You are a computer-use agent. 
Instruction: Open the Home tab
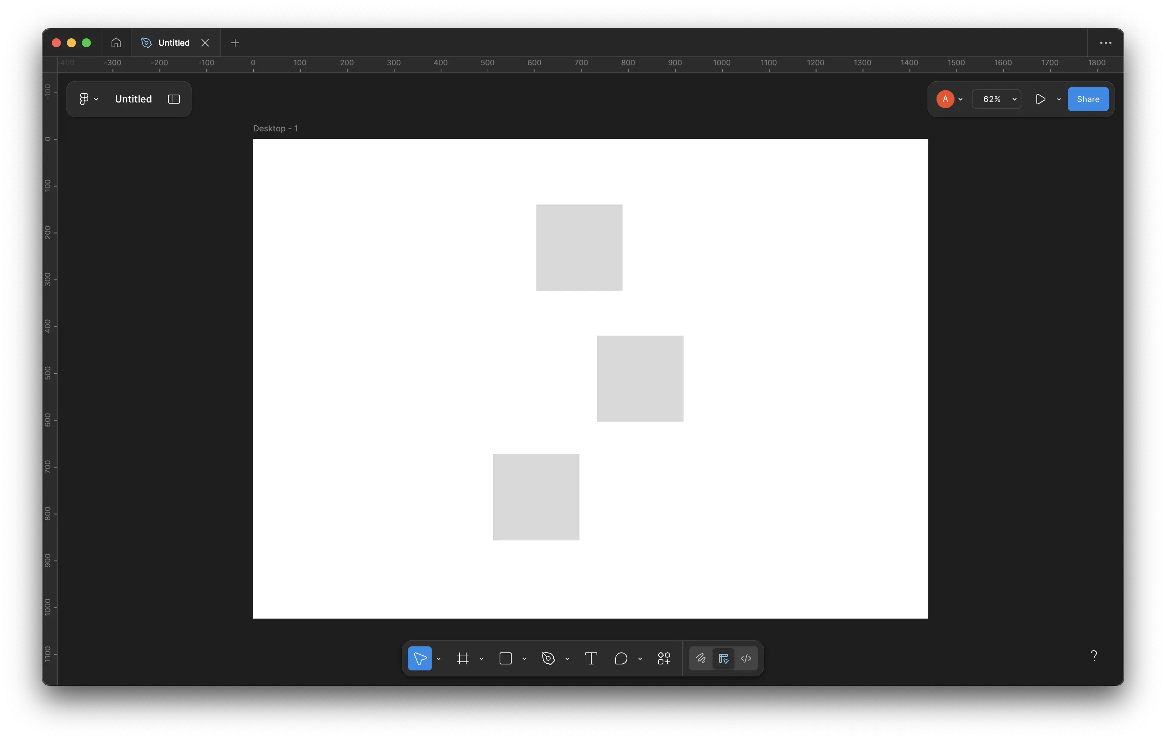click(x=116, y=42)
